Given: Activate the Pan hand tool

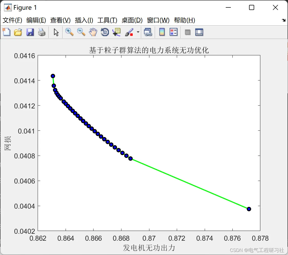Looking at the screenshot, I should tap(93, 32).
